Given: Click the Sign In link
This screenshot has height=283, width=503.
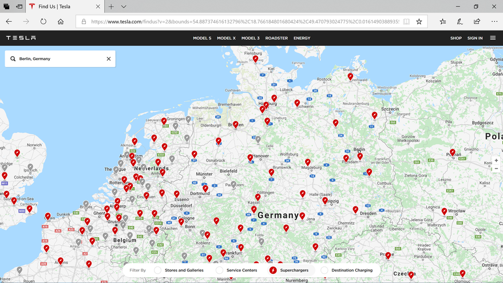Looking at the screenshot, I should point(475,38).
